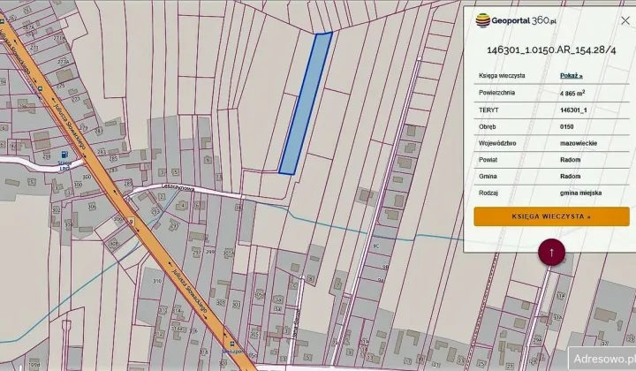Click the LPG fuel station icon on the map
This screenshot has width=636, height=371.
pyautogui.click(x=64, y=155)
